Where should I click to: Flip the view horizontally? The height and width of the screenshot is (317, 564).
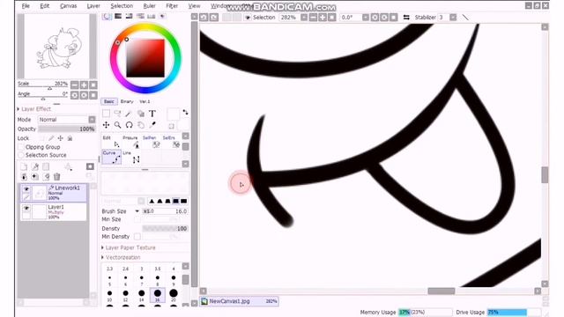pos(406,18)
